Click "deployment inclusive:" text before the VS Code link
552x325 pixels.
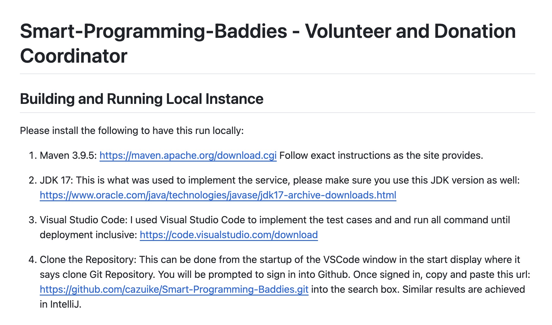pyautogui.click(x=88, y=235)
